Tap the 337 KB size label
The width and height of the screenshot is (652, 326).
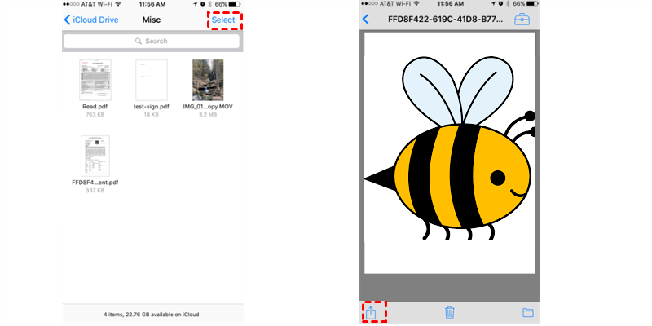click(95, 191)
